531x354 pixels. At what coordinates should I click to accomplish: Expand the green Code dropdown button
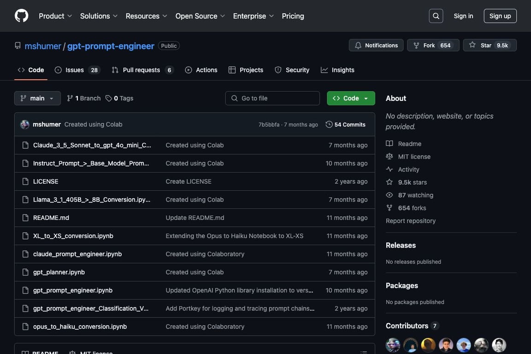[x=351, y=98]
